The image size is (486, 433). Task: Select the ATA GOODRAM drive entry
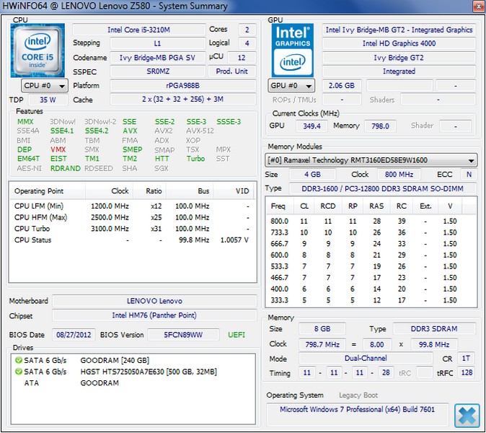133,383
